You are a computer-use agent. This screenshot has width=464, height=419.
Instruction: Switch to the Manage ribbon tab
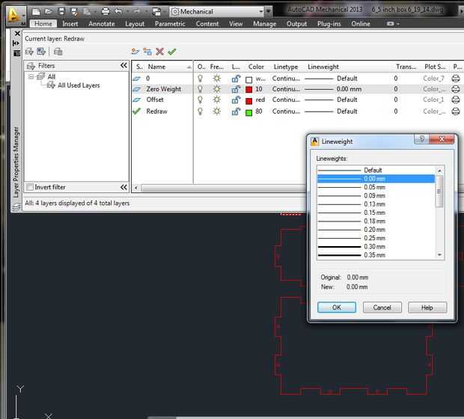pyautogui.click(x=264, y=24)
